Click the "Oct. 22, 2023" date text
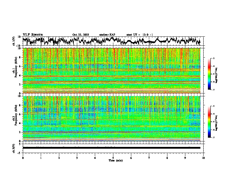The image size is (229, 177). (81, 35)
